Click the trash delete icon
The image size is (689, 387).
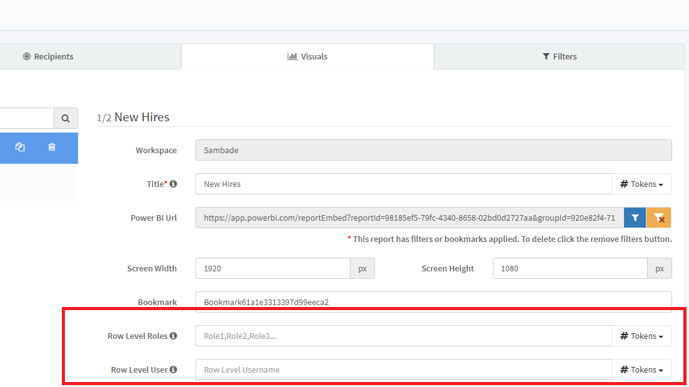pos(52,148)
